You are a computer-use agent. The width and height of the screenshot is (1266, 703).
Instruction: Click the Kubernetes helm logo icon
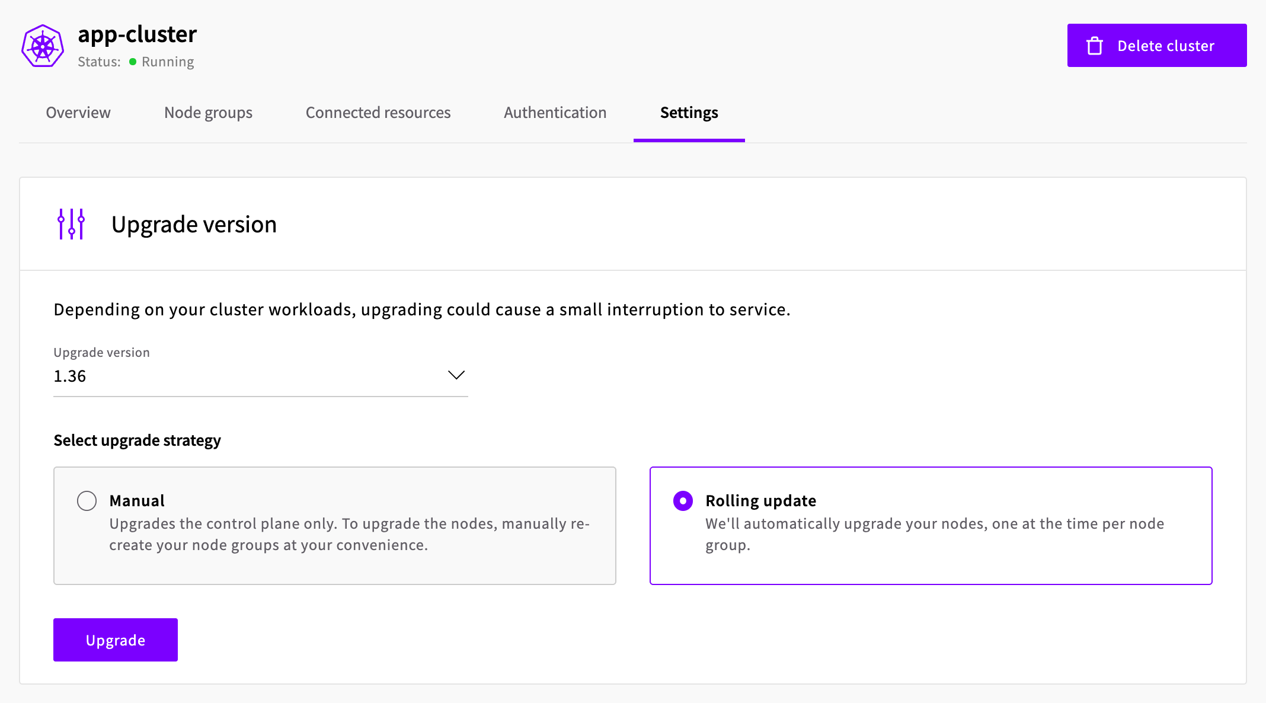point(43,46)
